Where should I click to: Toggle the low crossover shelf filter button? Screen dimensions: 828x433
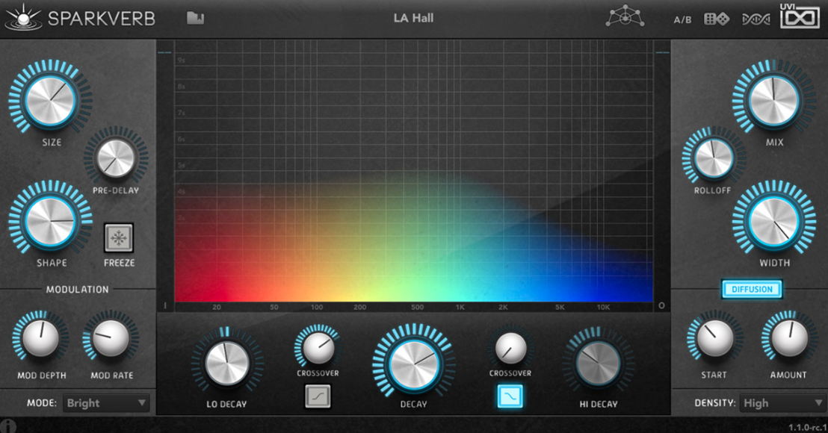click(318, 396)
